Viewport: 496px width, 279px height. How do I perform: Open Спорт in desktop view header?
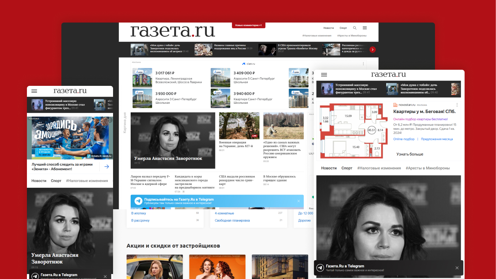(x=343, y=28)
